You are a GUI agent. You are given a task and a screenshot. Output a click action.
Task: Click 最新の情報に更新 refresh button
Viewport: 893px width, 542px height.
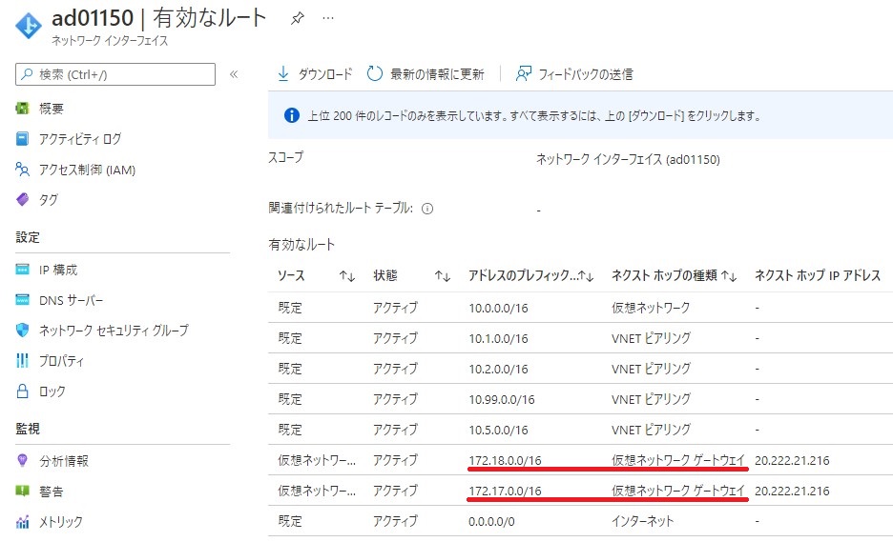(426, 74)
